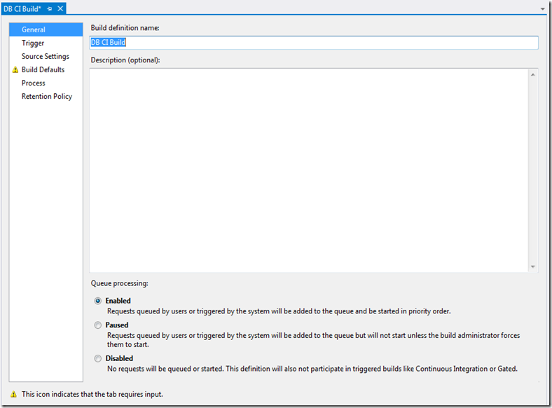Click 'This icon indicates that the tab requires input.'
Screen dimensions: 552x408
click(x=92, y=394)
